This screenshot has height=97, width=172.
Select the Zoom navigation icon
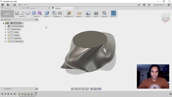click(83, 89)
